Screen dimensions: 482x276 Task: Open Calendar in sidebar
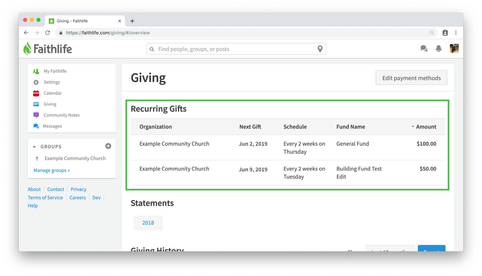coord(52,93)
